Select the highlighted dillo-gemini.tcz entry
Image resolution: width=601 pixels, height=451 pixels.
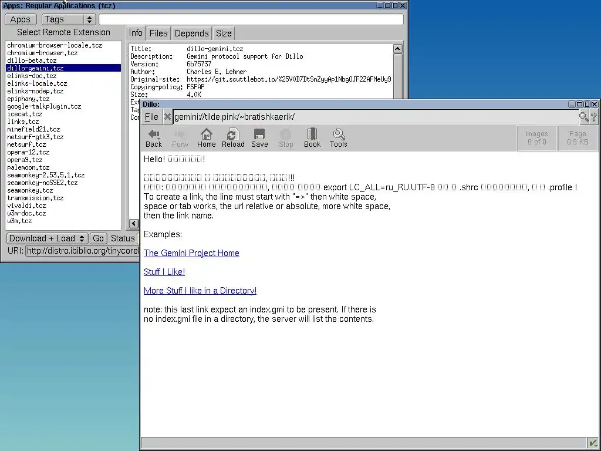(x=63, y=68)
